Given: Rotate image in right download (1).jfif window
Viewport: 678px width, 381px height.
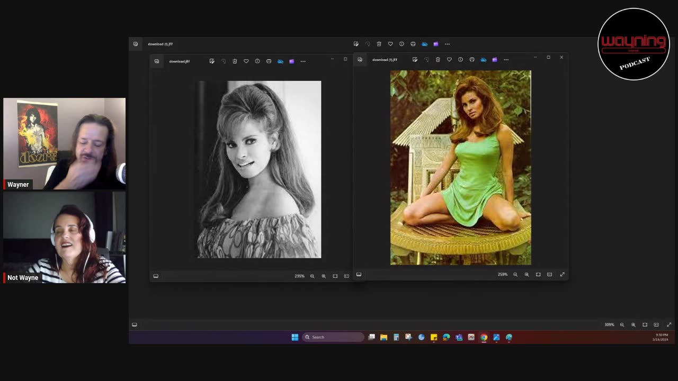Looking at the screenshot, I should click(426, 60).
